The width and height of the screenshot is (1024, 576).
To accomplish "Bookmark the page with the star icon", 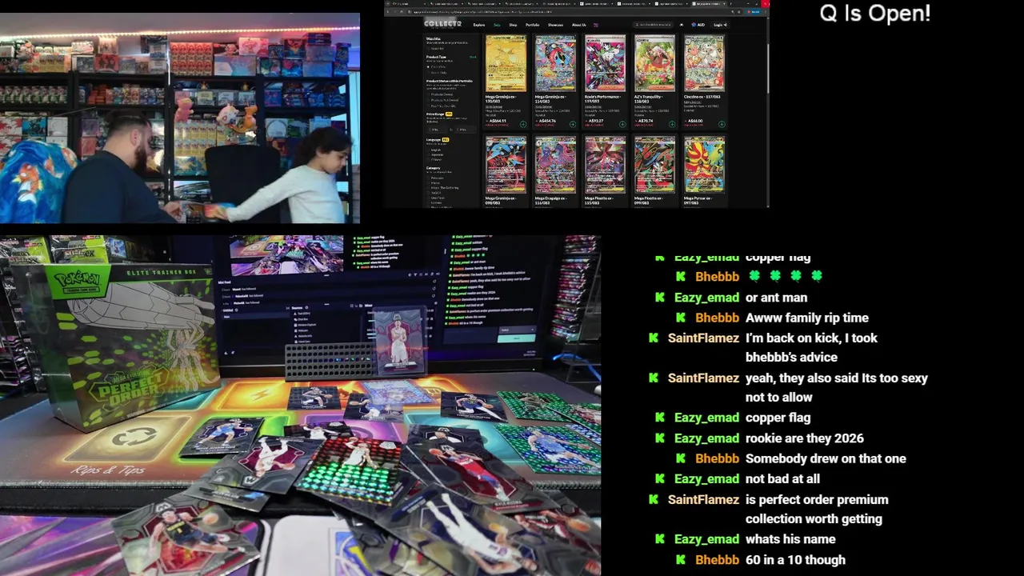I will point(739,12).
